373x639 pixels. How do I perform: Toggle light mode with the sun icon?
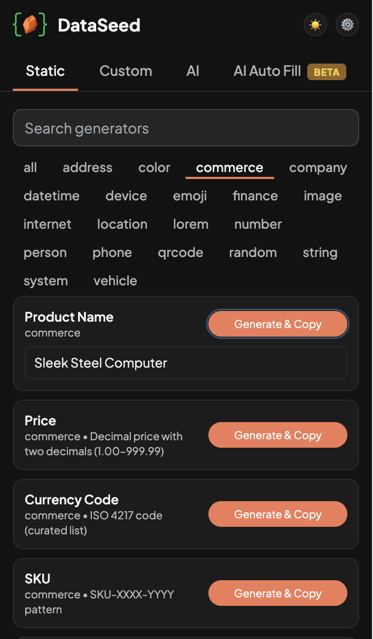tap(315, 25)
